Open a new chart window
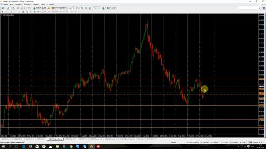 (3, 8)
